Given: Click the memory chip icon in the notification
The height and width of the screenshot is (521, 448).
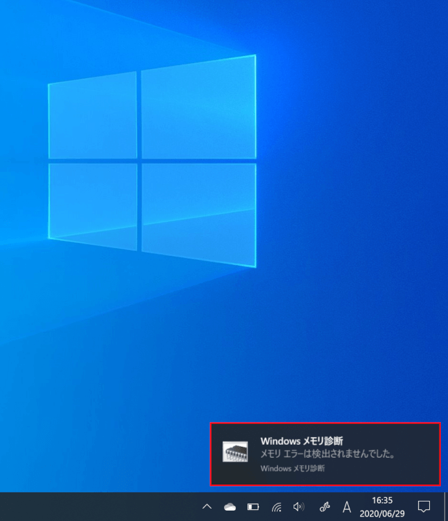Looking at the screenshot, I should point(235,451).
